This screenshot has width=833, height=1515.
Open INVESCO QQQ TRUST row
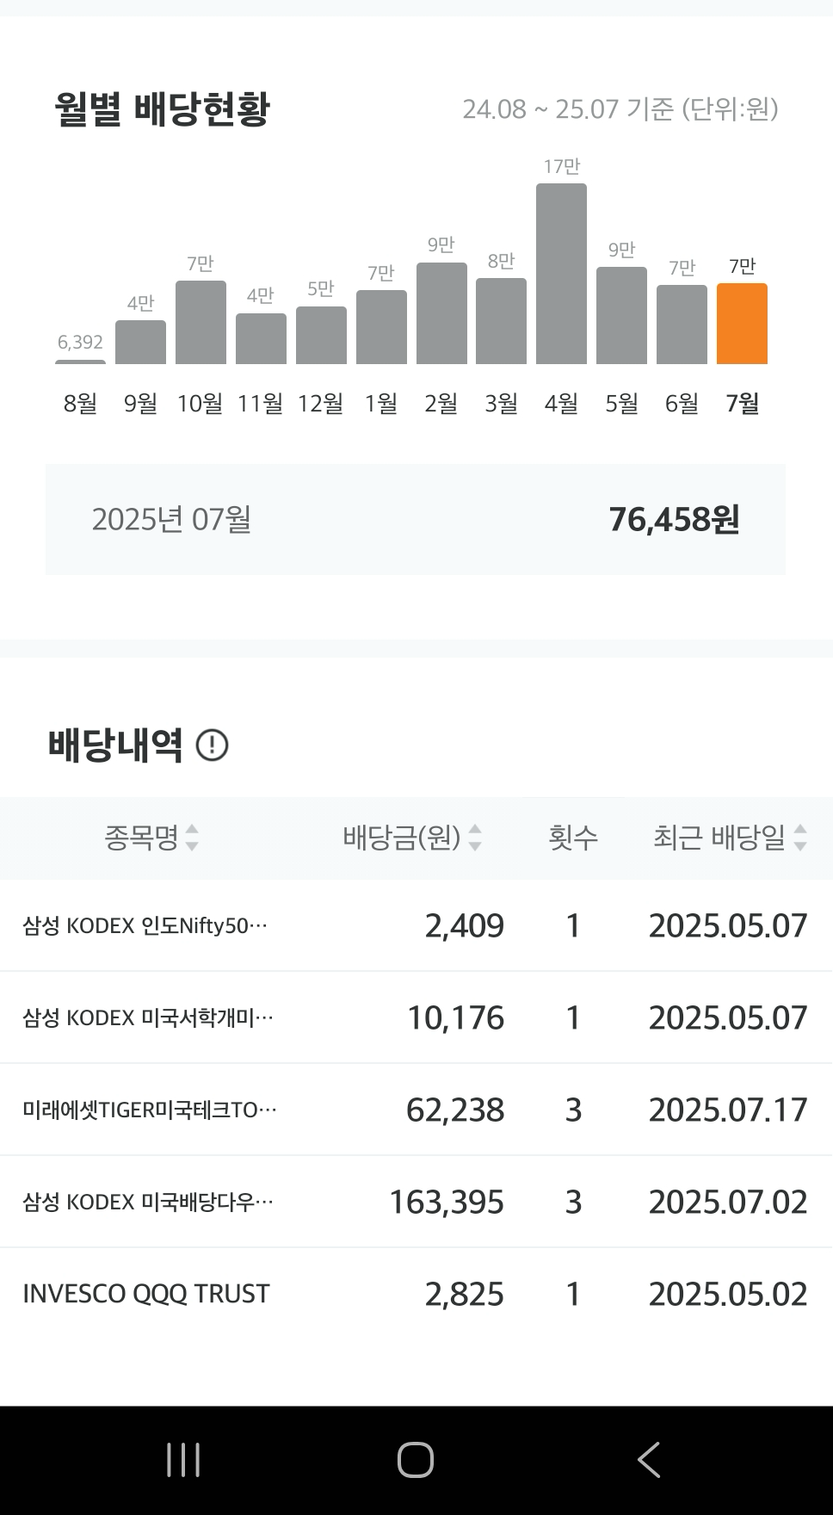(x=416, y=1294)
